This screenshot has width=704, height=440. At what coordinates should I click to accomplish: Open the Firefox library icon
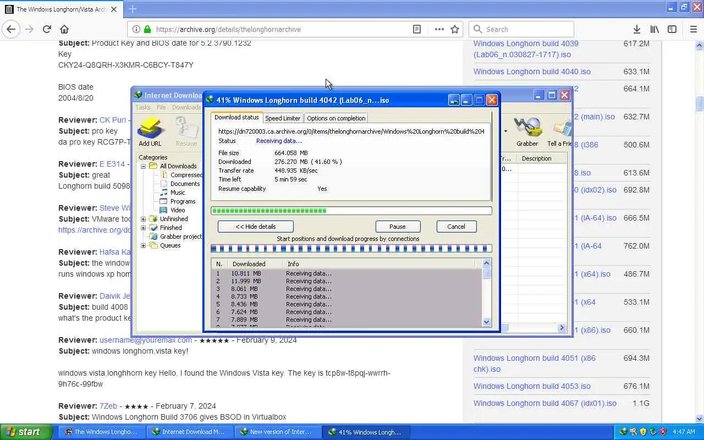[x=654, y=29]
